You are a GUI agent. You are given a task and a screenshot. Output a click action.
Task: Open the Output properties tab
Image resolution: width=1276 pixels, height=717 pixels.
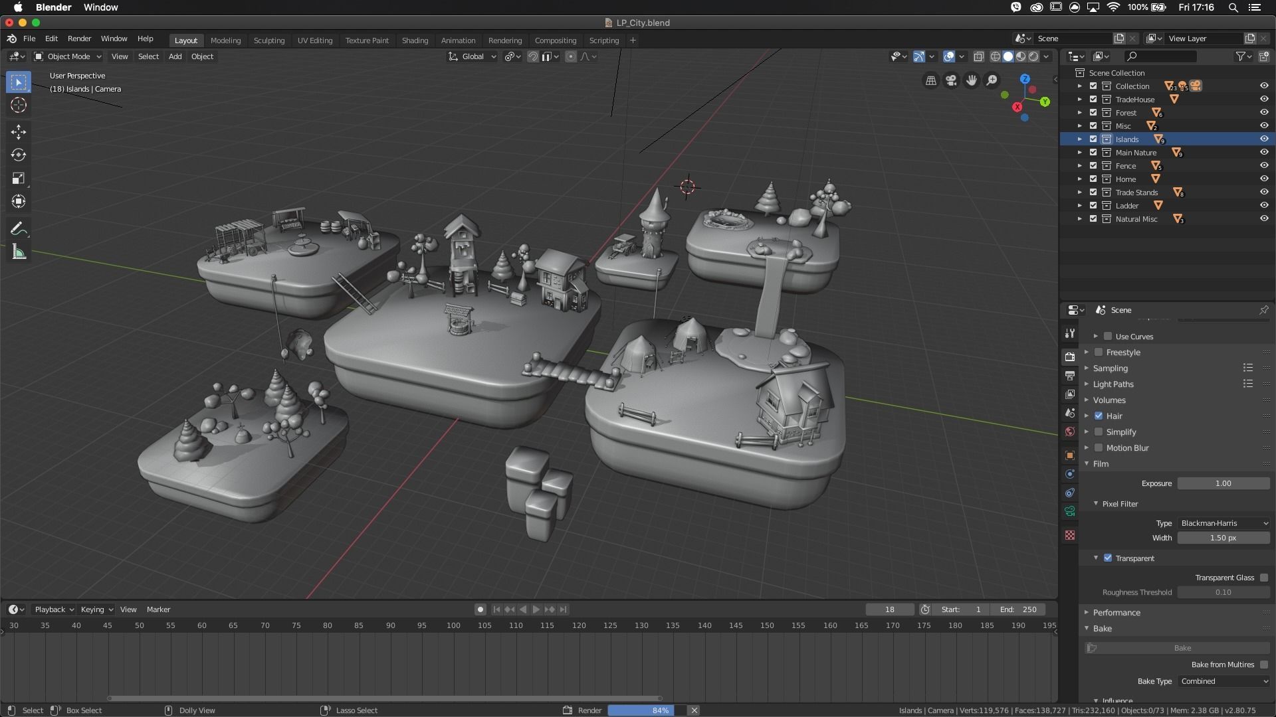1069,376
